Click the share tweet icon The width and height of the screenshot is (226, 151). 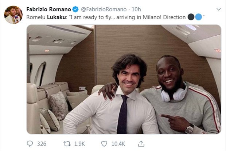(141, 144)
